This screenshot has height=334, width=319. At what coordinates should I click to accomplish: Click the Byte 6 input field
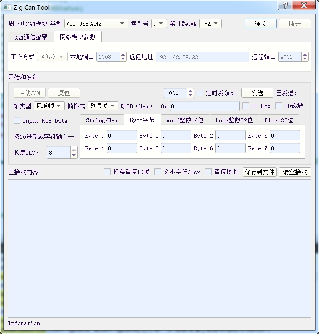[231, 148]
